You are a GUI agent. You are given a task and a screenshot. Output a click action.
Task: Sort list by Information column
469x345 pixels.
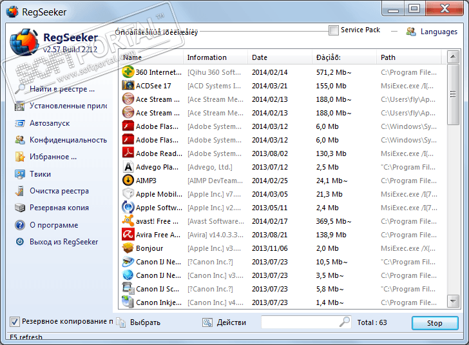(x=215, y=57)
